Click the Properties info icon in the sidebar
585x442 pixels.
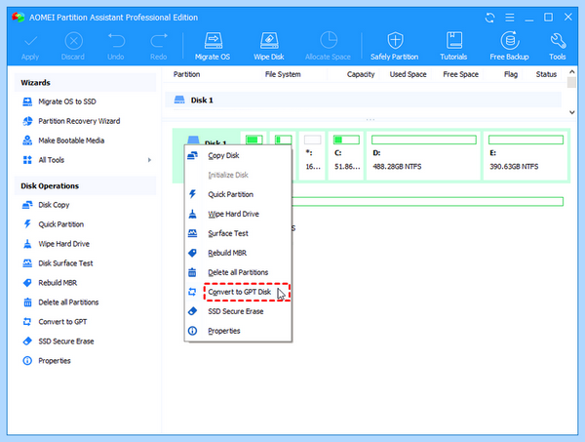coord(27,361)
